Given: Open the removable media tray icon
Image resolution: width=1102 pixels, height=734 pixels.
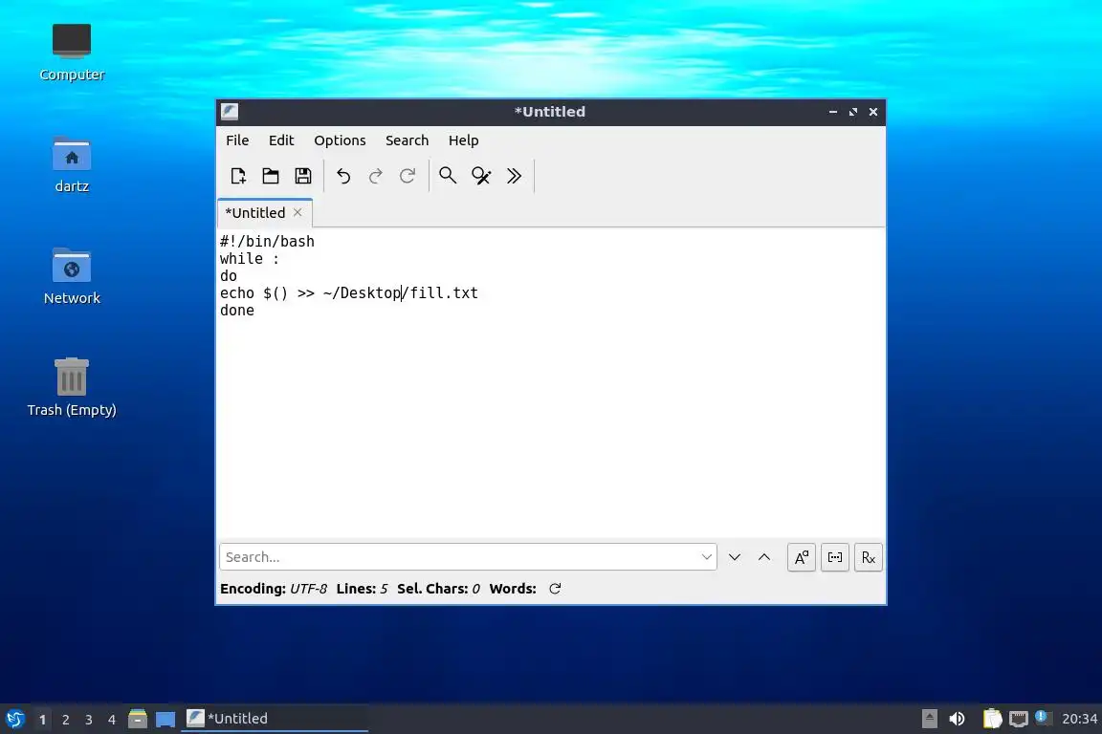Looking at the screenshot, I should click(929, 719).
